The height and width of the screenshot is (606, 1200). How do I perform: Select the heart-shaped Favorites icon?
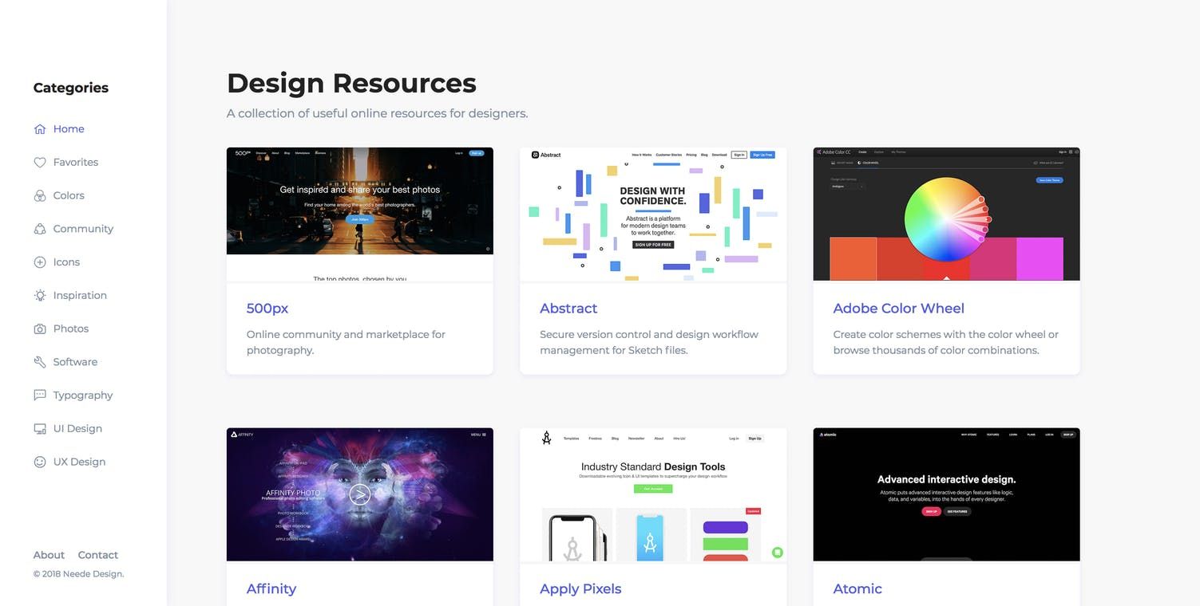point(39,162)
